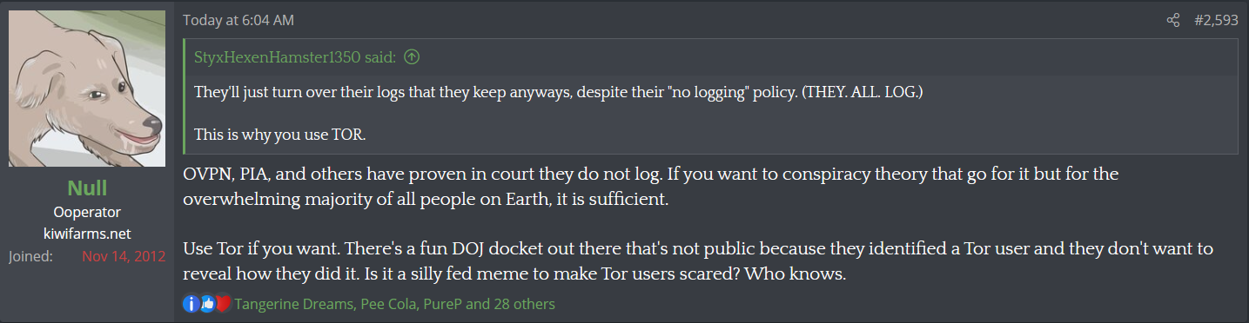
Task: Click the red heart reaction icon
Action: [223, 304]
